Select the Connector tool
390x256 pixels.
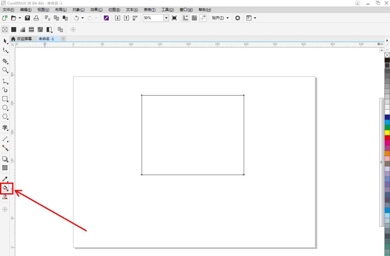[x=5, y=148]
